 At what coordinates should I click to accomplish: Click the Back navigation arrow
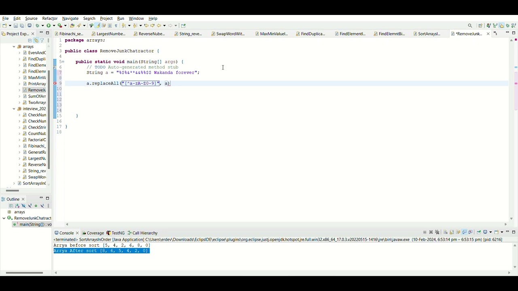point(159,25)
